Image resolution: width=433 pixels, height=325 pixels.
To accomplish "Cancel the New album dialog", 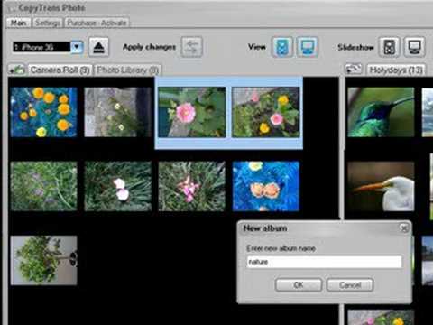I will [350, 284].
